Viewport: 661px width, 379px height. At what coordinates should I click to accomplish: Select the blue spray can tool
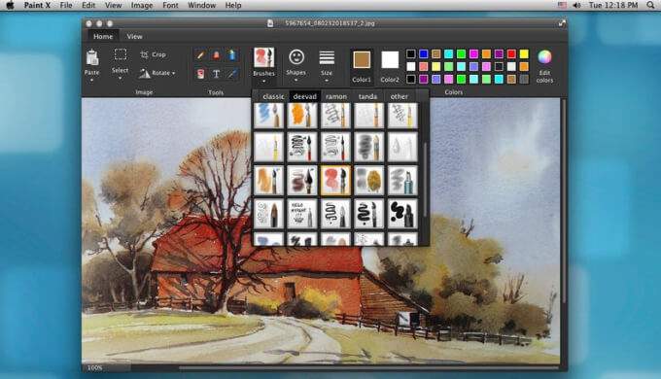tap(231, 54)
